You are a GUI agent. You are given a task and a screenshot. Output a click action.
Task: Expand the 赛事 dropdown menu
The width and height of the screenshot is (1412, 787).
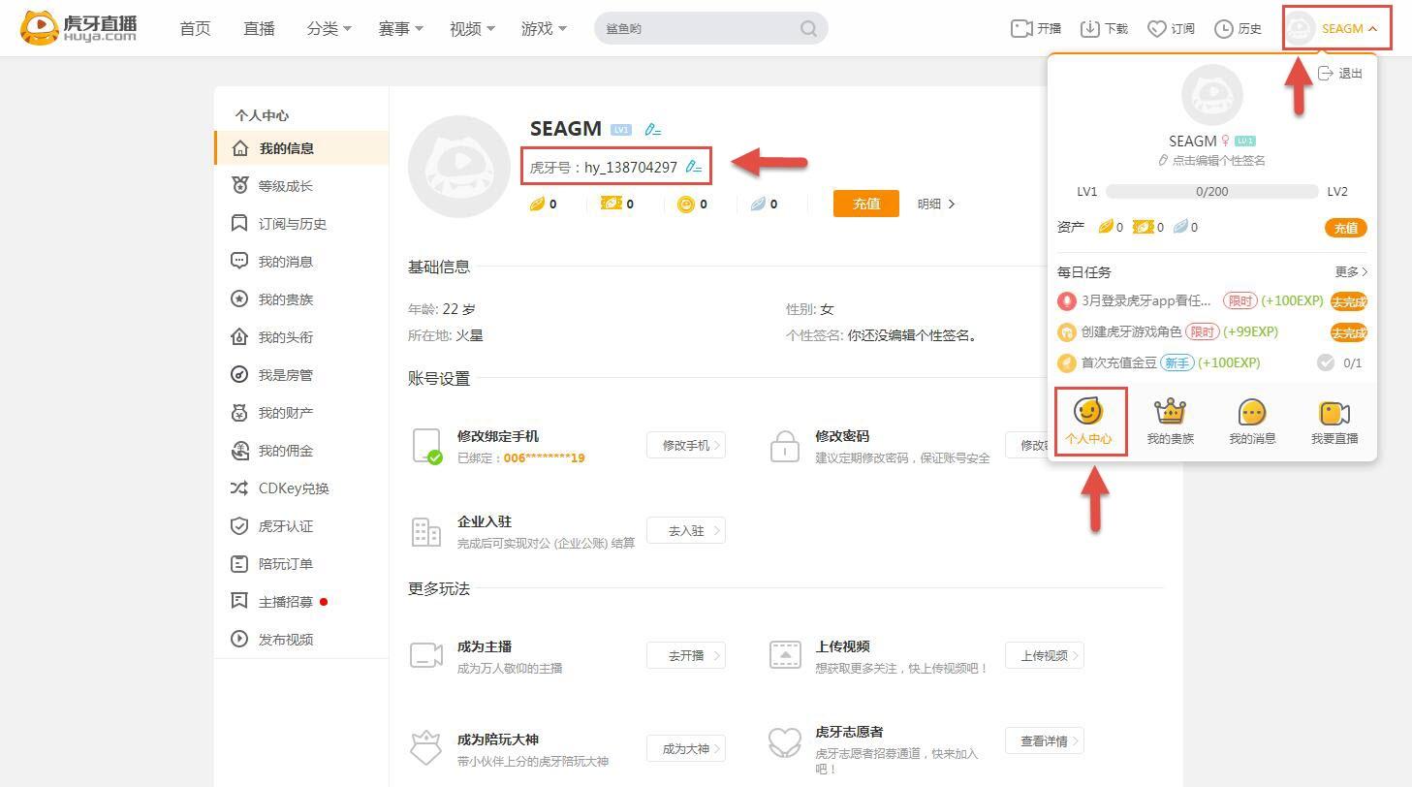[400, 28]
